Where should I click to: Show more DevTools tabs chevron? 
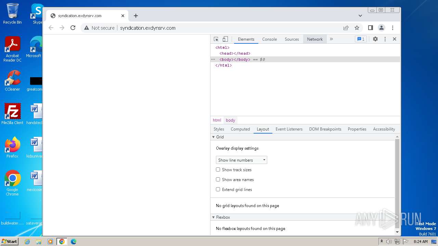(331, 39)
